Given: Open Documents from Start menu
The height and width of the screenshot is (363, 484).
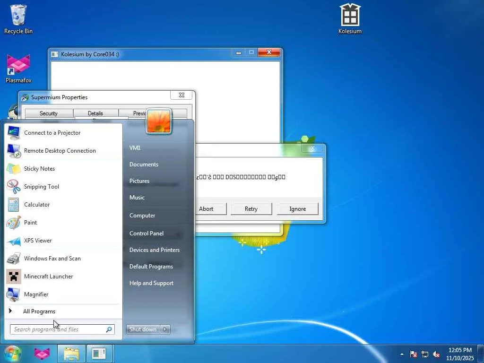Looking at the screenshot, I should point(144,164).
